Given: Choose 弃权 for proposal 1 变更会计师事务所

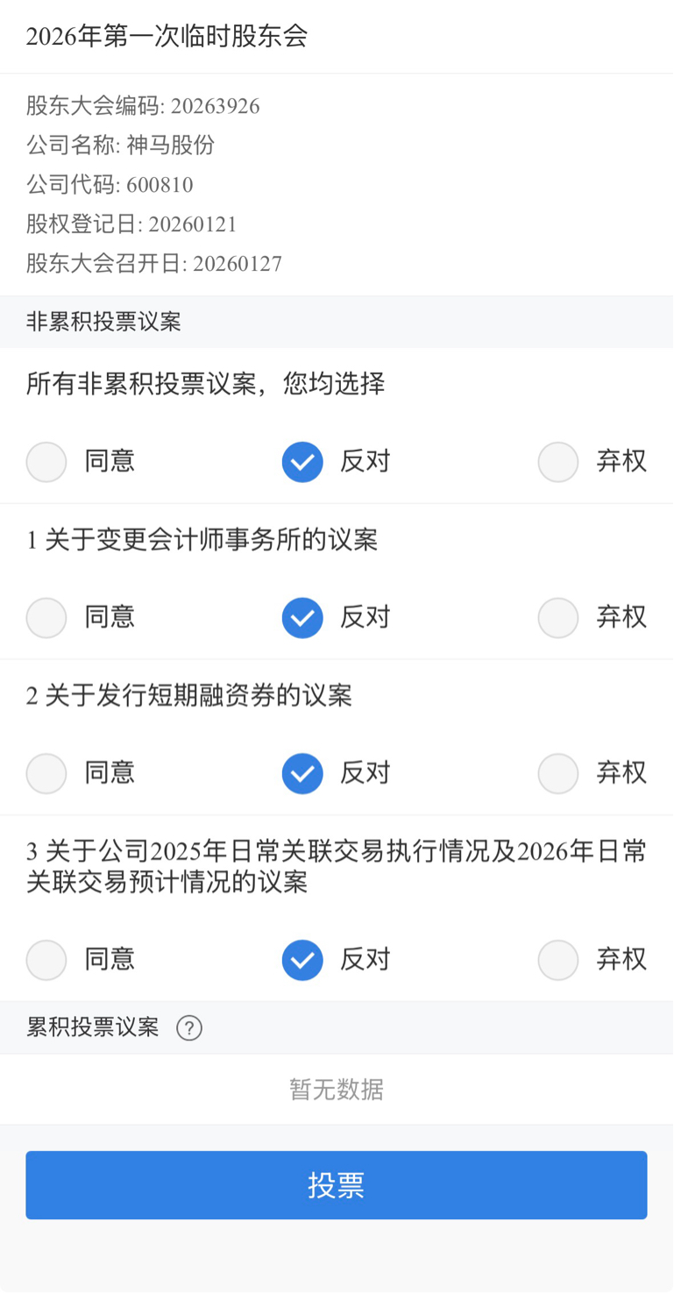Looking at the screenshot, I should point(558,618).
